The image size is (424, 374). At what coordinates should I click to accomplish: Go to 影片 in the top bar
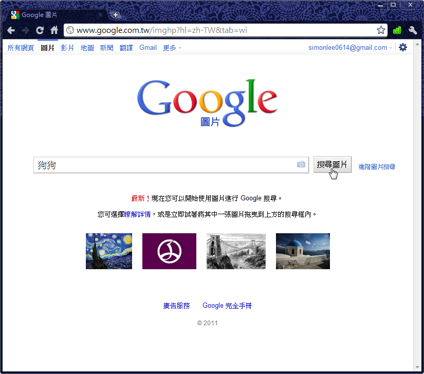coord(67,48)
